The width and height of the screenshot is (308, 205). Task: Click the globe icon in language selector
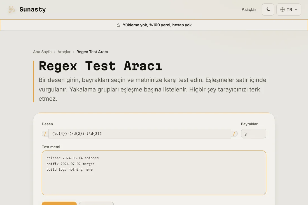pyautogui.click(x=283, y=10)
